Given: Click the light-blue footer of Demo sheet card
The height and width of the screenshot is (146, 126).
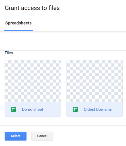Looking at the screenshot, I should pos(33,109).
